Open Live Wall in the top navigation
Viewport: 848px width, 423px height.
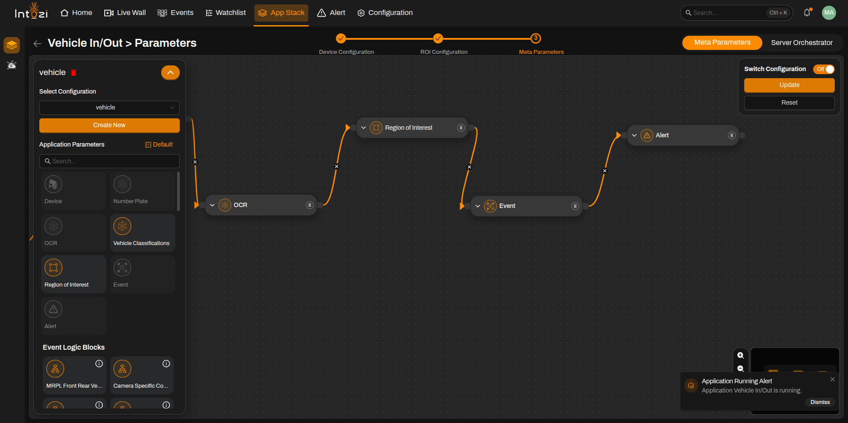[125, 13]
